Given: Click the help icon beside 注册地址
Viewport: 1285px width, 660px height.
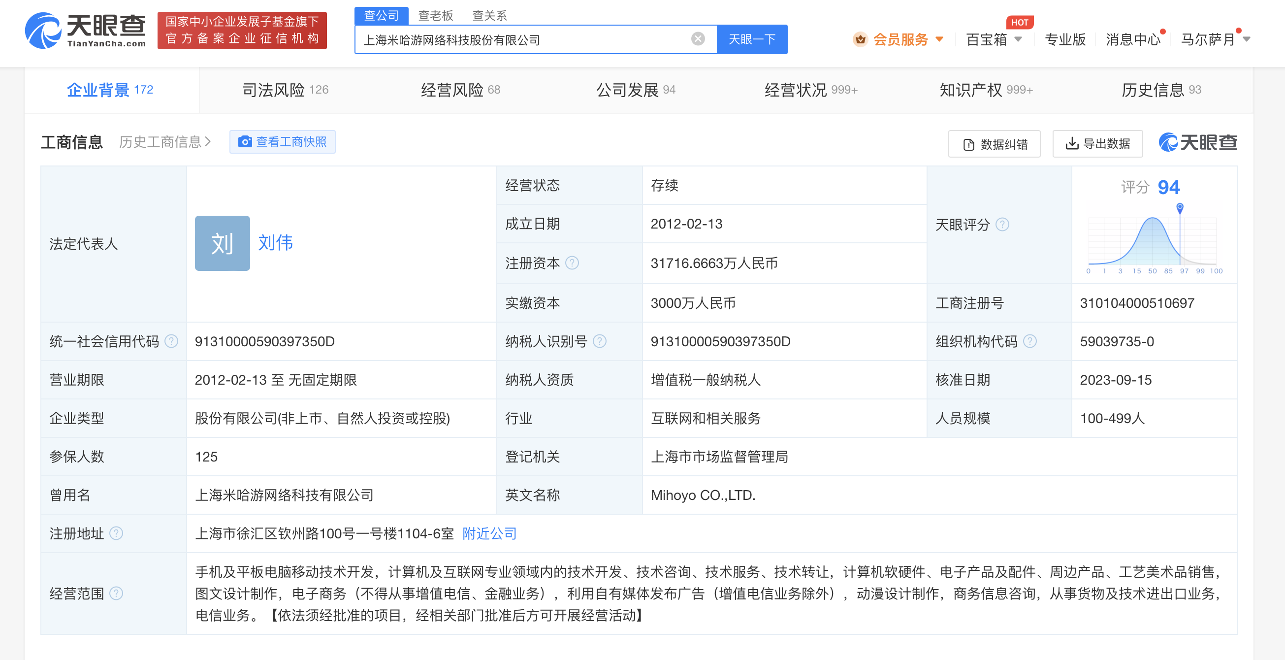Looking at the screenshot, I should point(116,533).
